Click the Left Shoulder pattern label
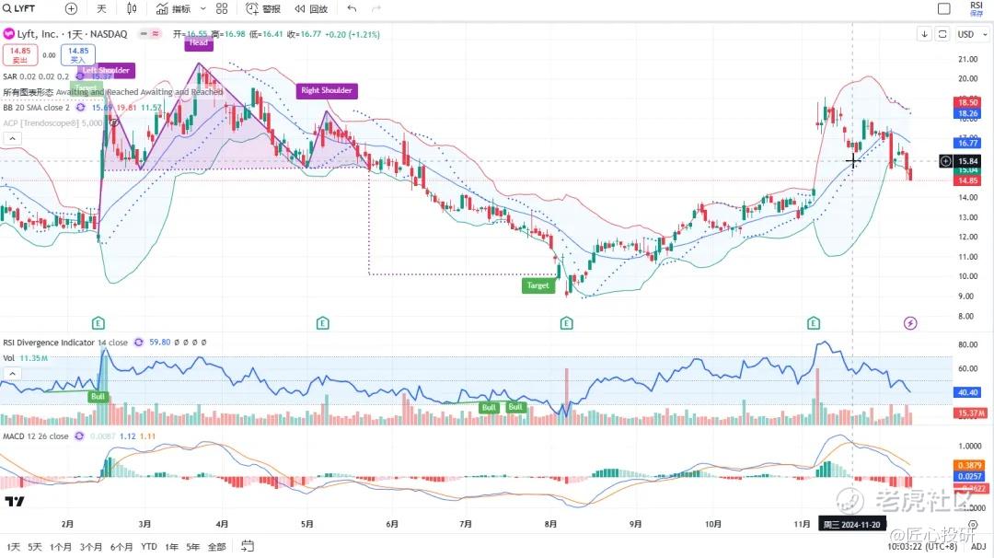This screenshot has height=558, width=994. click(x=107, y=70)
